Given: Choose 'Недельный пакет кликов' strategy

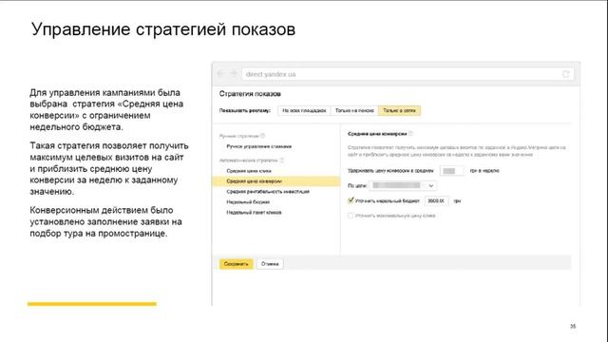Looking at the screenshot, I should (254, 213).
